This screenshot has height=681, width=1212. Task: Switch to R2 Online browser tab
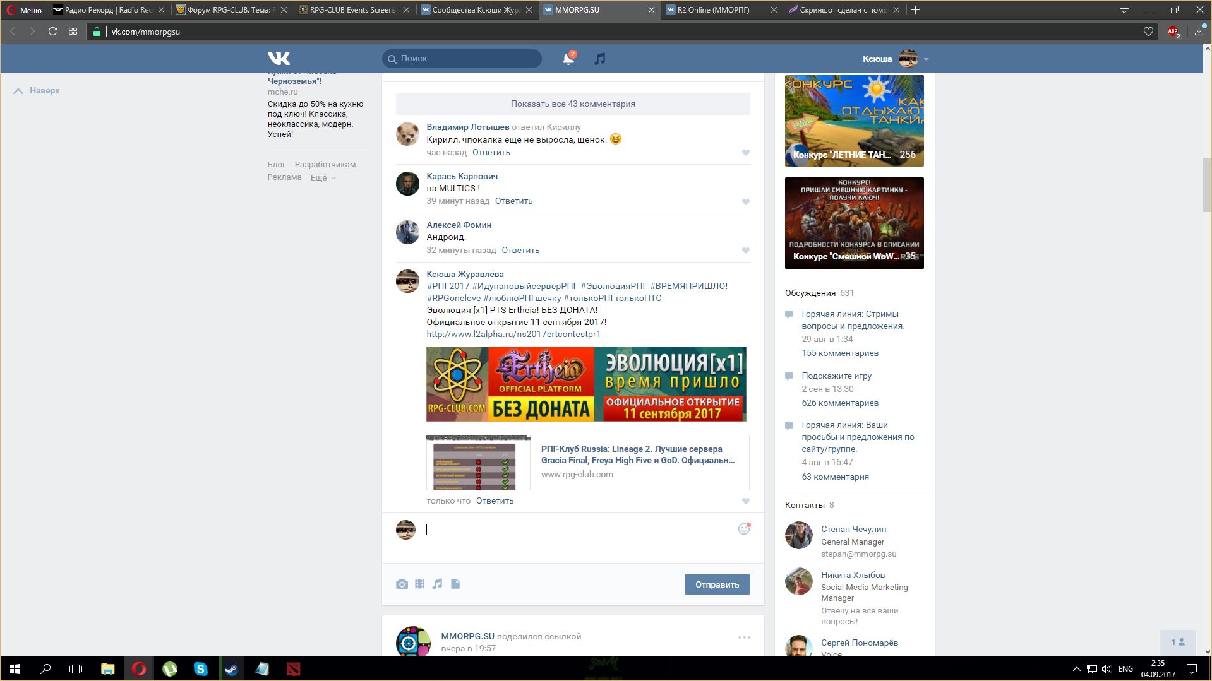(x=721, y=10)
